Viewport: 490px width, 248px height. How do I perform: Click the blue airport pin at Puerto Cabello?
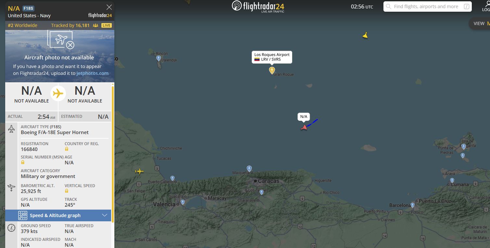pyautogui.click(x=173, y=178)
